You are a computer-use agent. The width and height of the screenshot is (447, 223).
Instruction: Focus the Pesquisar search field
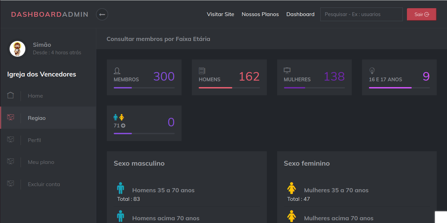tap(361, 14)
